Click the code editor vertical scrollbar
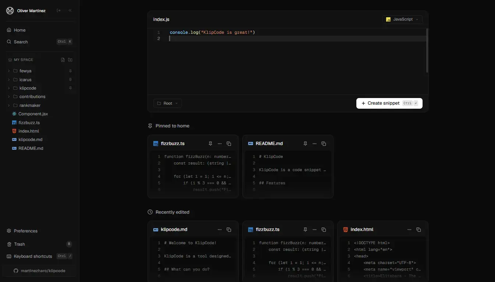 point(427,50)
